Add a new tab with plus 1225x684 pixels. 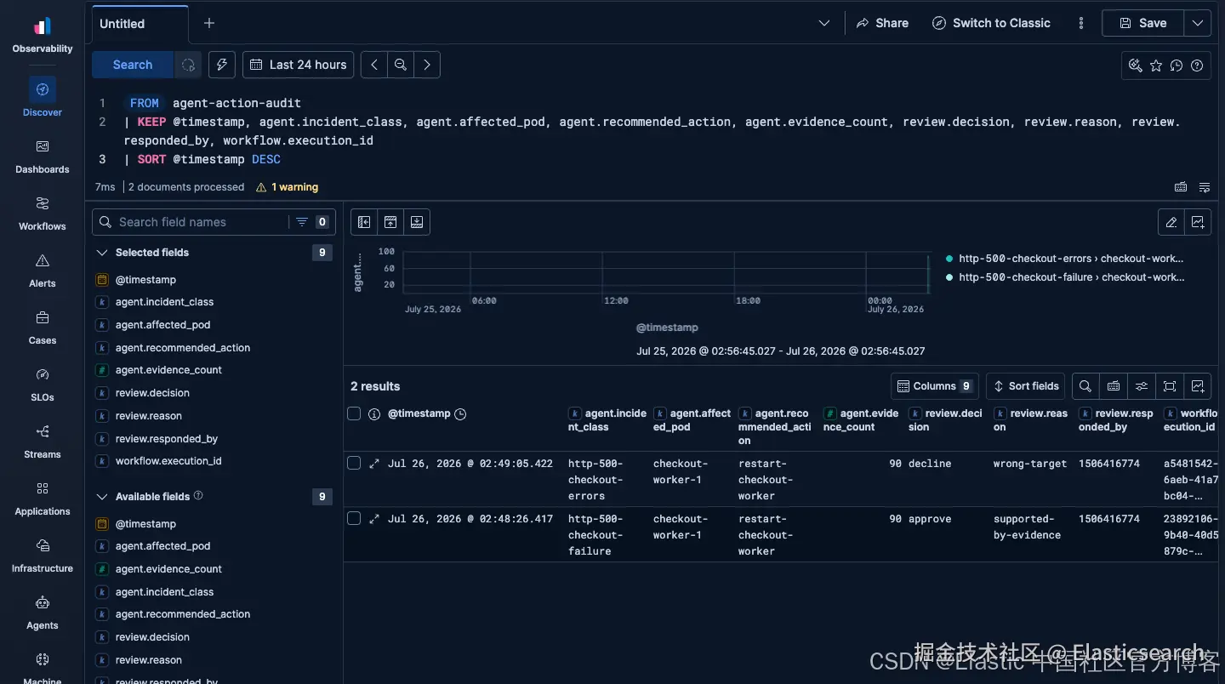tap(209, 23)
